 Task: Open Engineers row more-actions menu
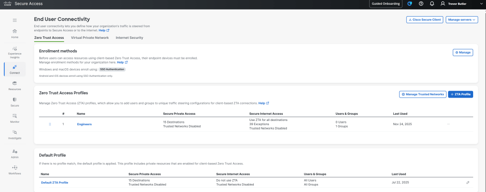pyautogui.click(x=448, y=124)
